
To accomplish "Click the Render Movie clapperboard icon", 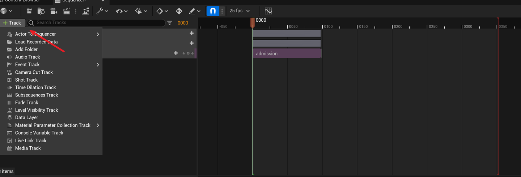I will [66, 11].
